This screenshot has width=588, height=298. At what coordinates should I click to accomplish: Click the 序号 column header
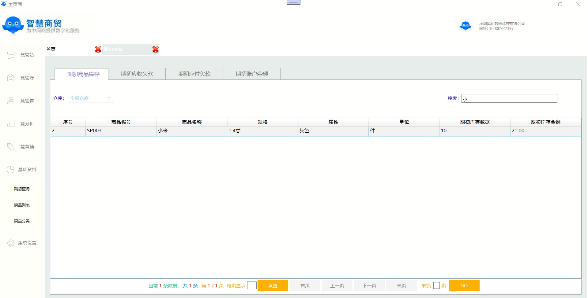pyautogui.click(x=68, y=122)
